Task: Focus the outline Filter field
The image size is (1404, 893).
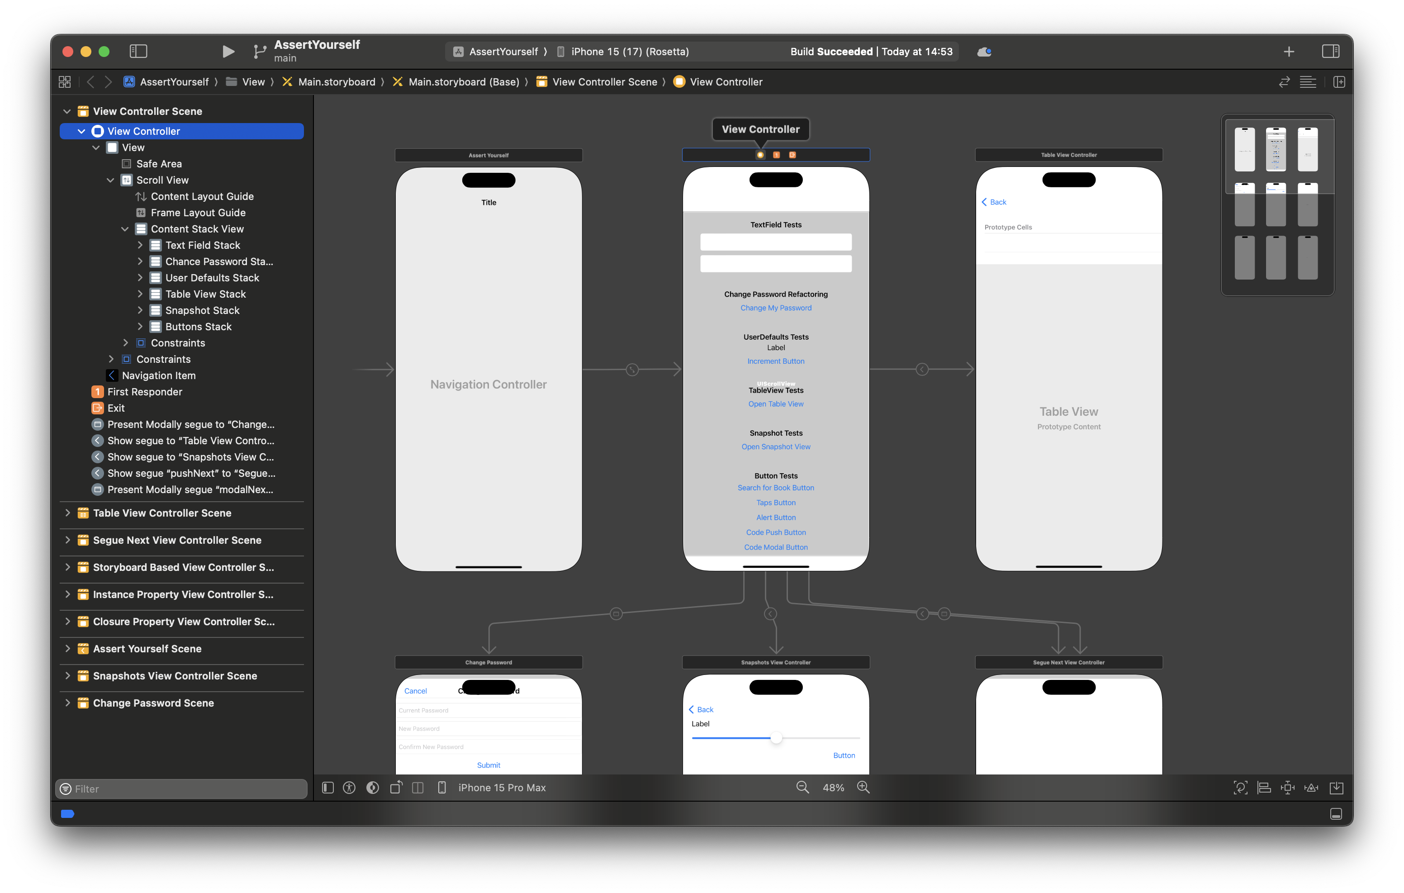Action: 181,788
